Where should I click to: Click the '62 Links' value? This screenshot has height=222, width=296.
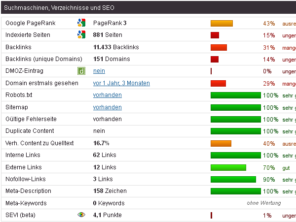[x=105, y=155]
